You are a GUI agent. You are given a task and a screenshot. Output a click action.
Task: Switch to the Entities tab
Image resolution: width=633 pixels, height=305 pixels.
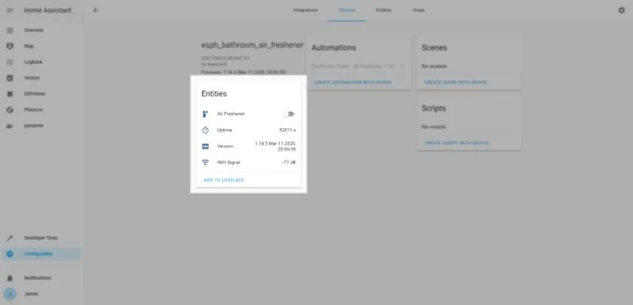point(383,11)
